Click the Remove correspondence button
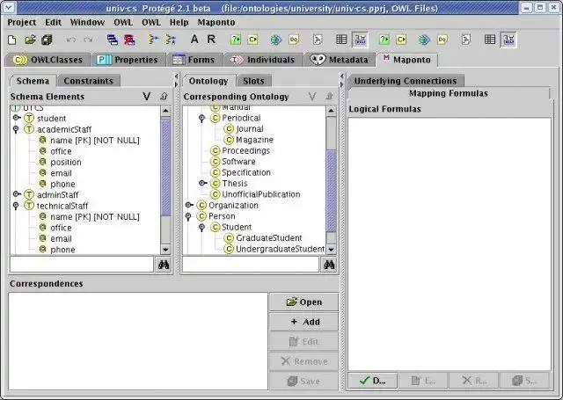The height and width of the screenshot is (400, 563). (304, 361)
